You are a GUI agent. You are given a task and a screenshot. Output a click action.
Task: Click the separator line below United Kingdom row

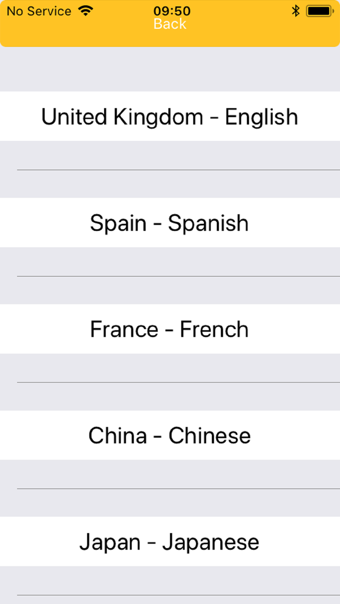click(x=178, y=170)
